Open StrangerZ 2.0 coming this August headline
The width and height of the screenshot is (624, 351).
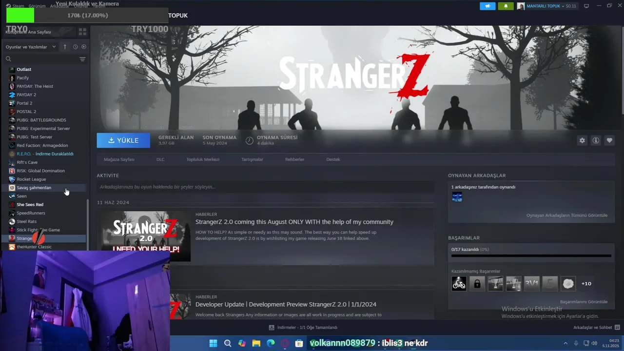pos(294,222)
